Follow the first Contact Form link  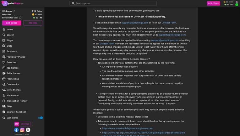169,23
